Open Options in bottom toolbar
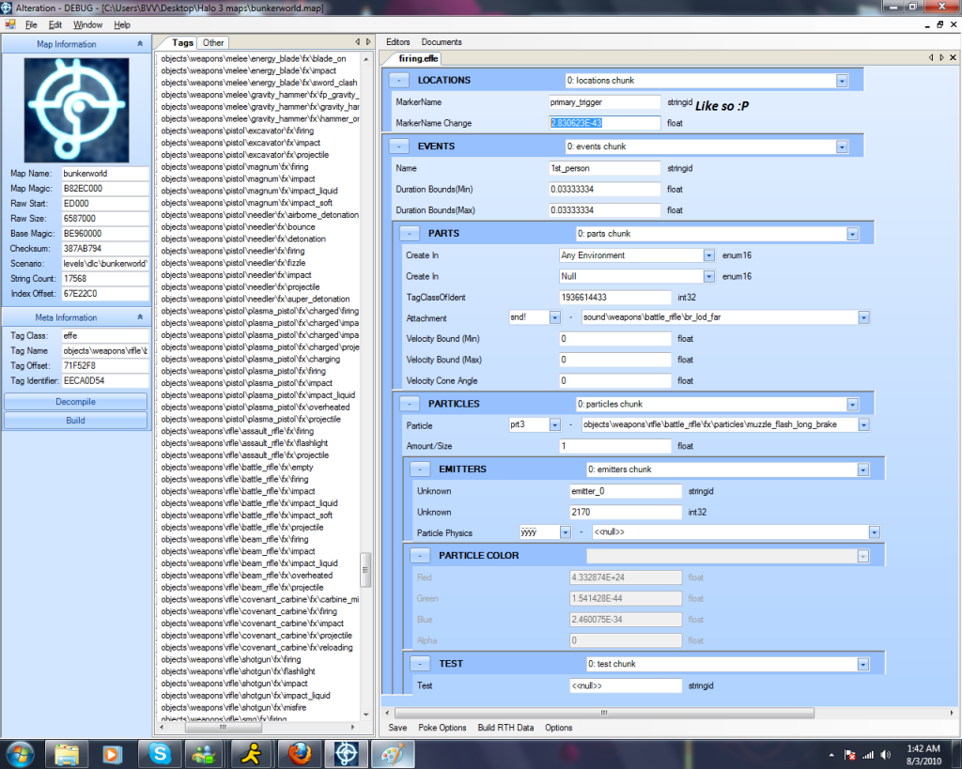The height and width of the screenshot is (769, 962). point(558,728)
